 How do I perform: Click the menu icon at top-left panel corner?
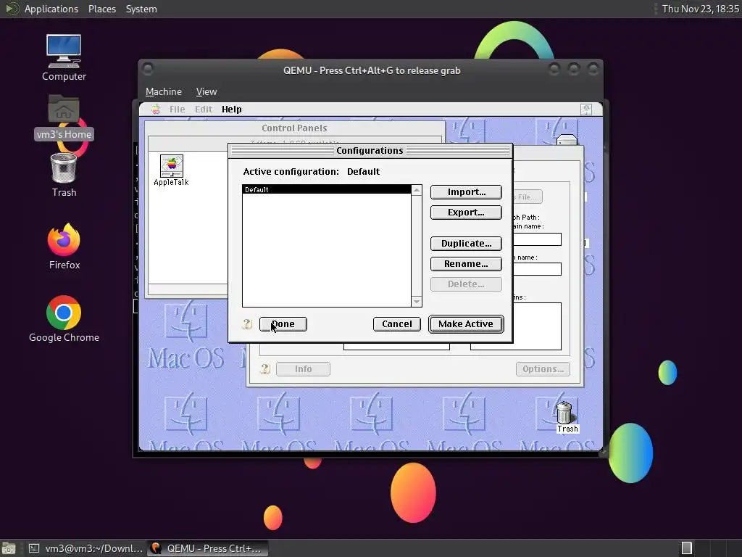[12, 9]
